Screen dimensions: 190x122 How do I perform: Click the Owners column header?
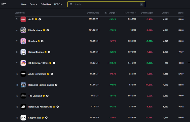165,13
